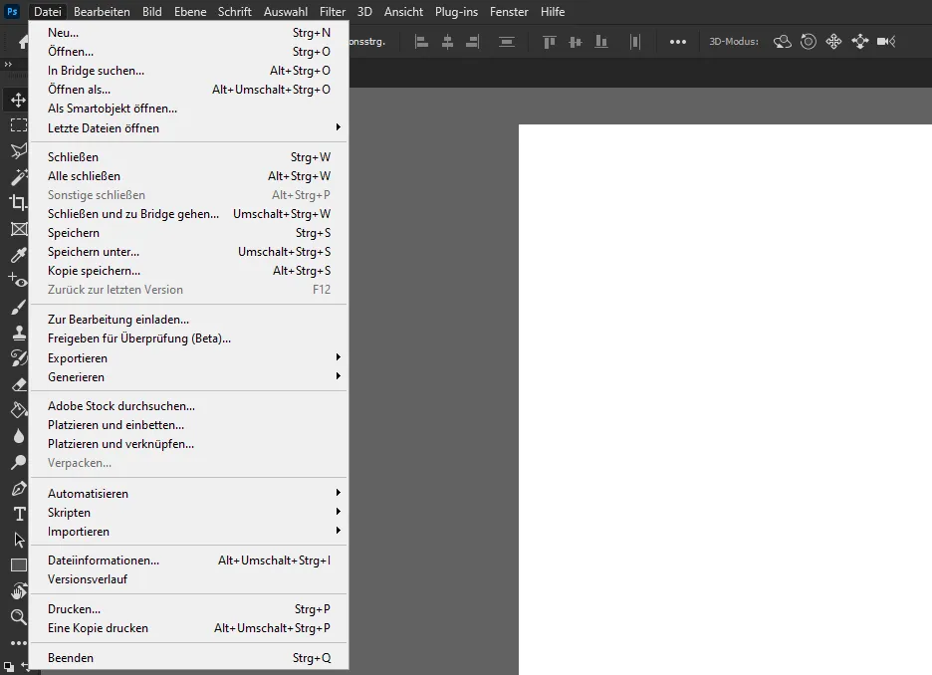Open the Bearbeiten menu

coord(102,12)
